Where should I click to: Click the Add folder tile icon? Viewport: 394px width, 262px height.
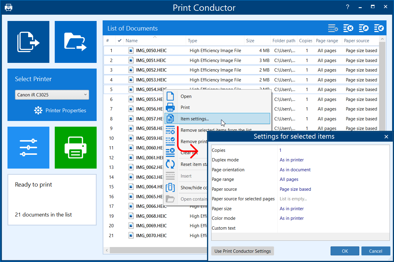pos(75,42)
